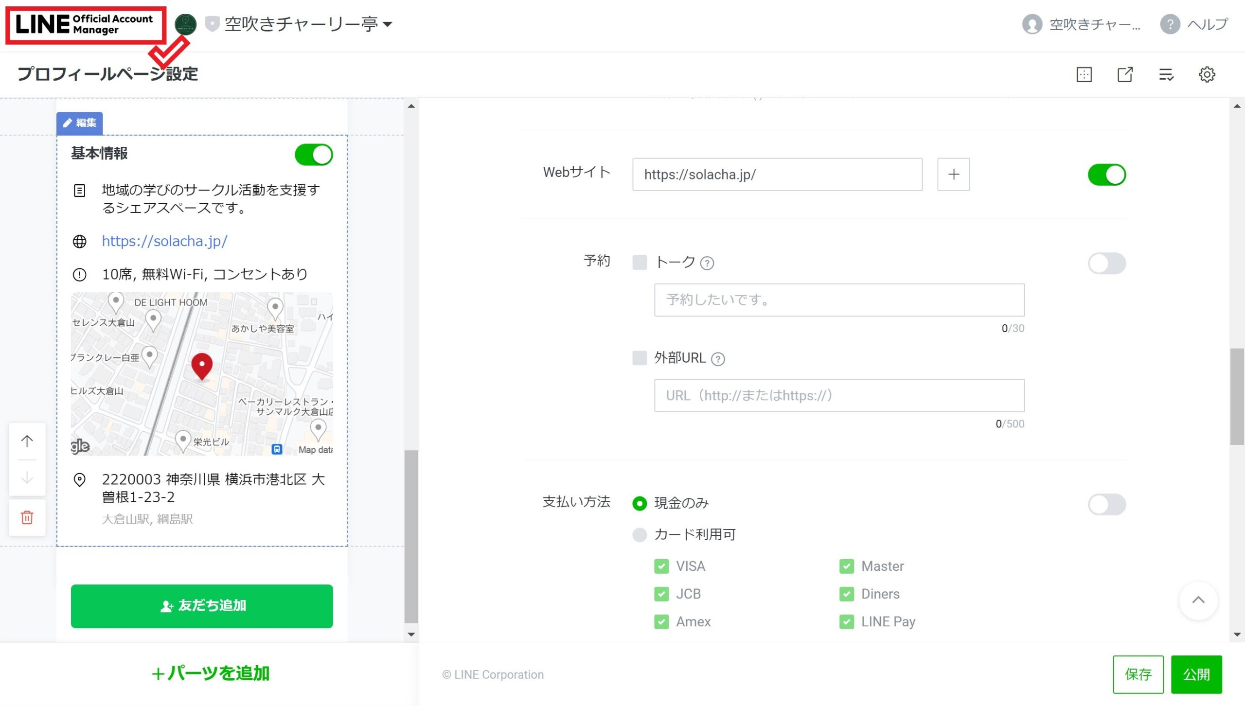Click the list-check icon in page header

click(x=1166, y=74)
